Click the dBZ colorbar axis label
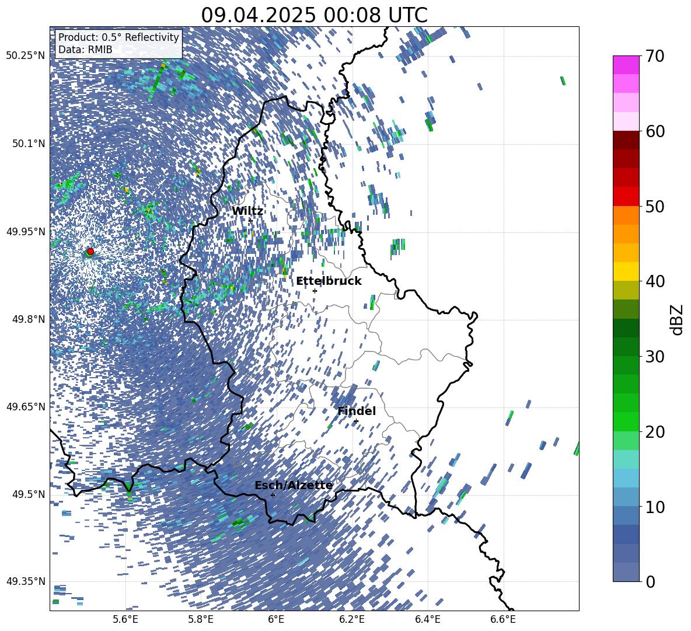The height and width of the screenshot is (631, 691). tap(676, 319)
